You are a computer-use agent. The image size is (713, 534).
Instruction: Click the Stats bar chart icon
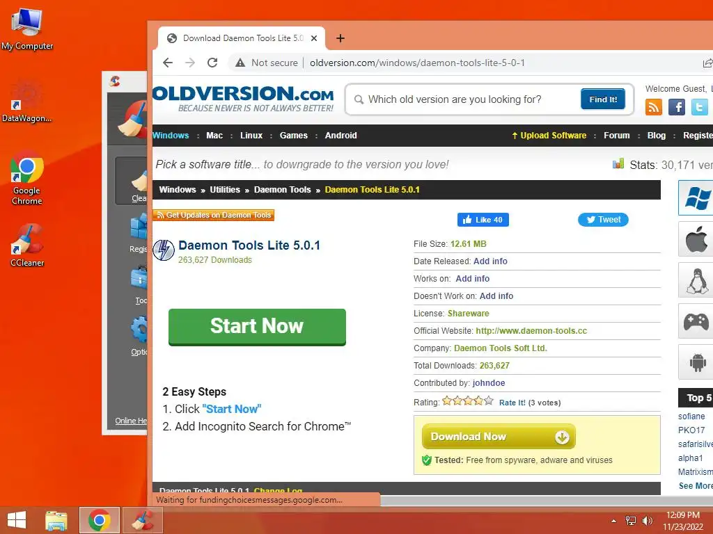tap(618, 163)
